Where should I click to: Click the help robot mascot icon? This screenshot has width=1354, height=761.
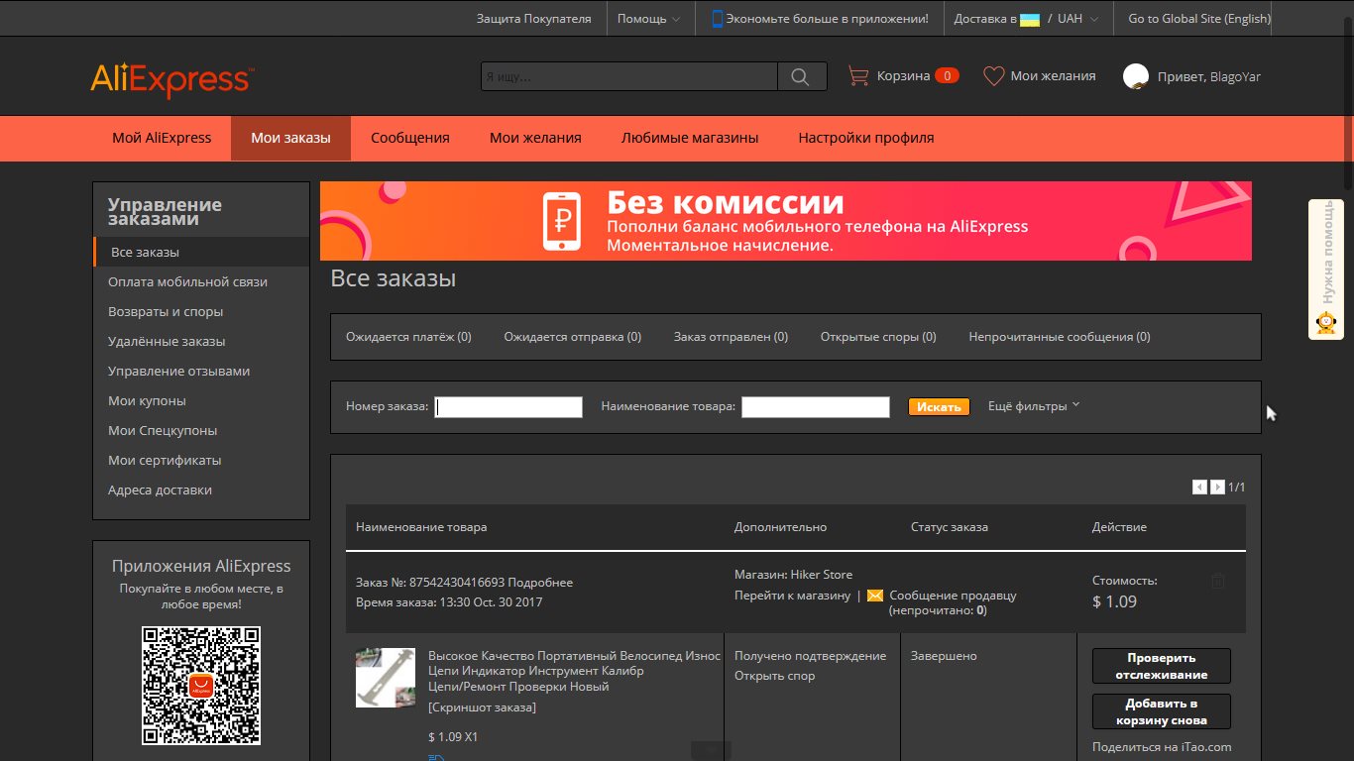(x=1325, y=323)
